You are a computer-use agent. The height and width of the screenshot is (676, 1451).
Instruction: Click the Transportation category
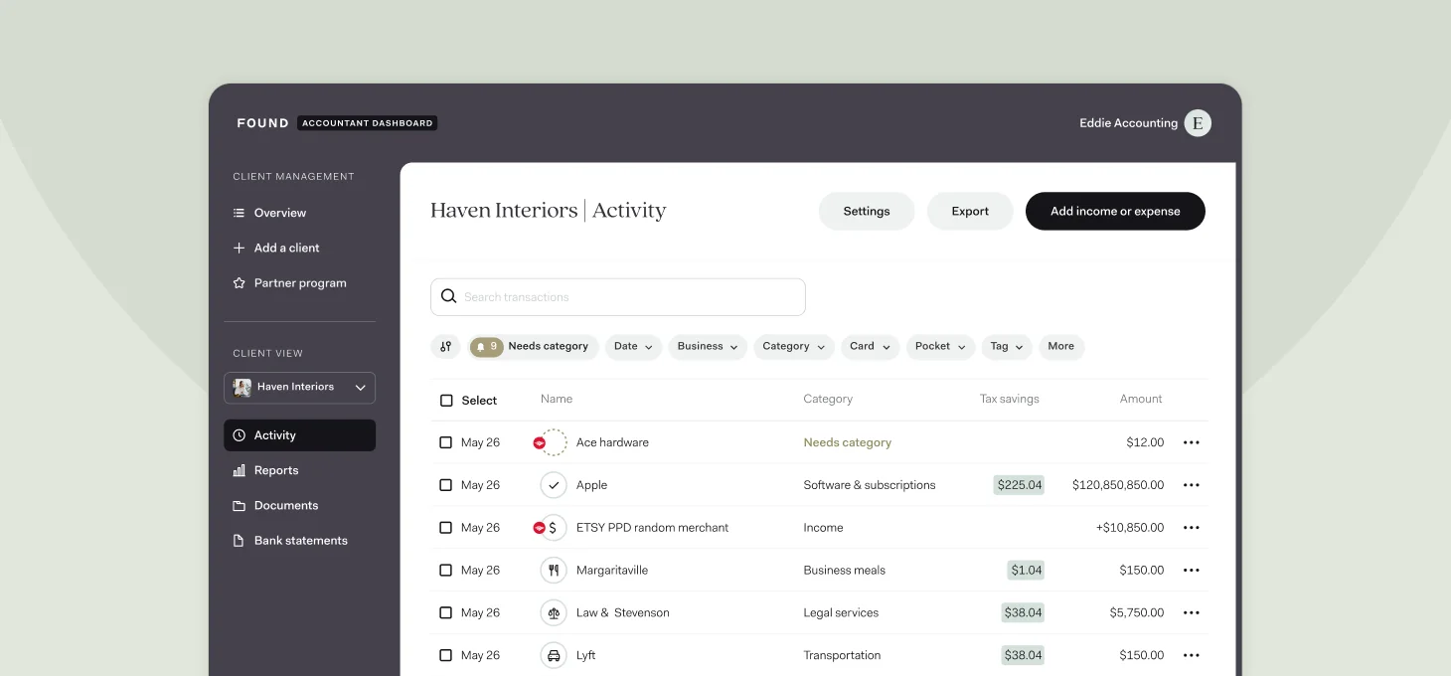point(842,656)
